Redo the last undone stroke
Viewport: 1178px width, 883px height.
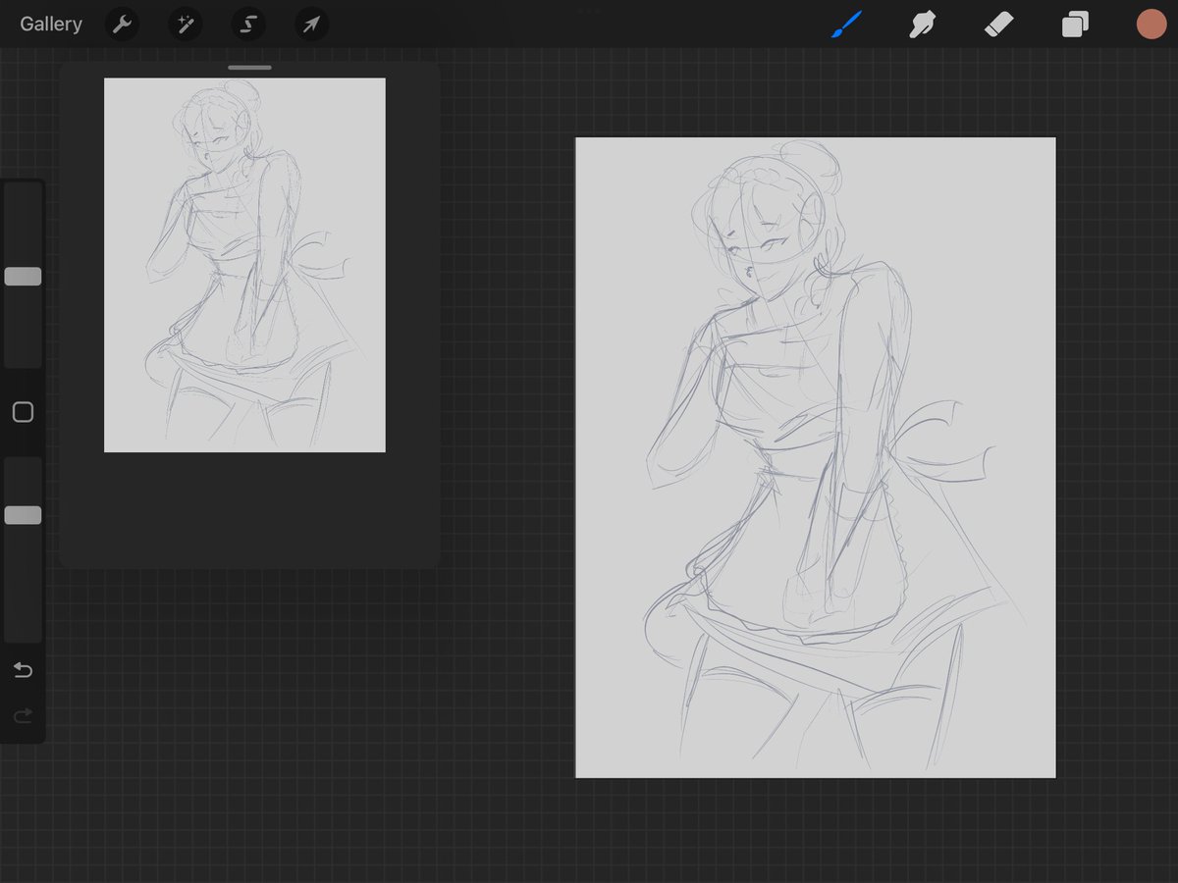[23, 715]
